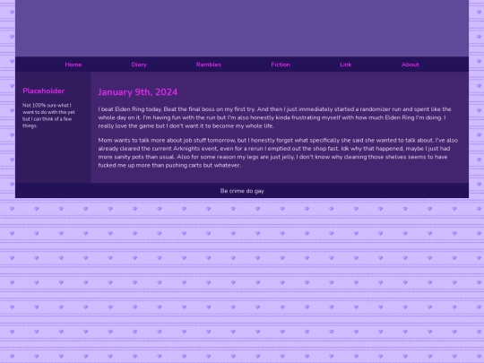Click the 'Not 100% sure what I' sidebar text

coord(48,116)
